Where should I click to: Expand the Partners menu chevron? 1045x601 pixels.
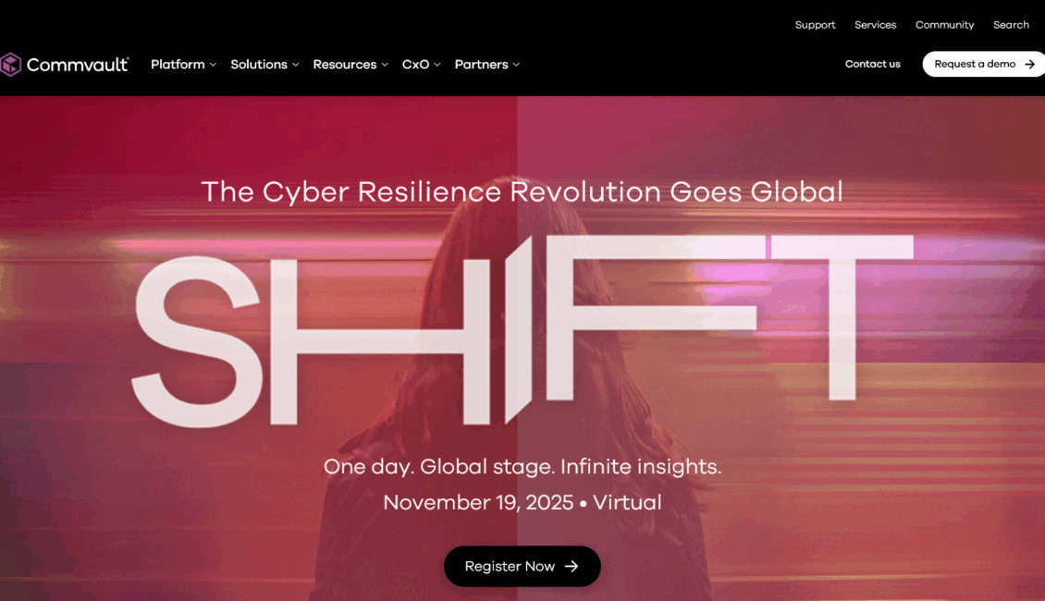click(x=516, y=66)
